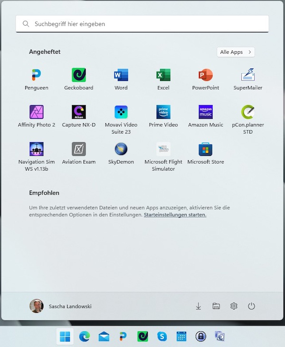Open the SuperMailer app
Image resolution: width=285 pixels, height=347 pixels.
coord(248,79)
